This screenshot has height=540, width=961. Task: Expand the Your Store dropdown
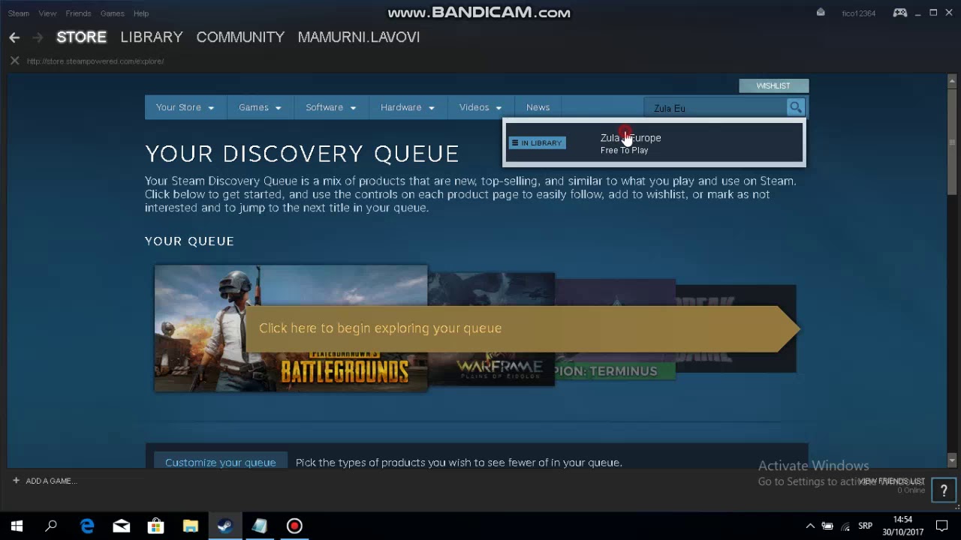[x=185, y=107]
